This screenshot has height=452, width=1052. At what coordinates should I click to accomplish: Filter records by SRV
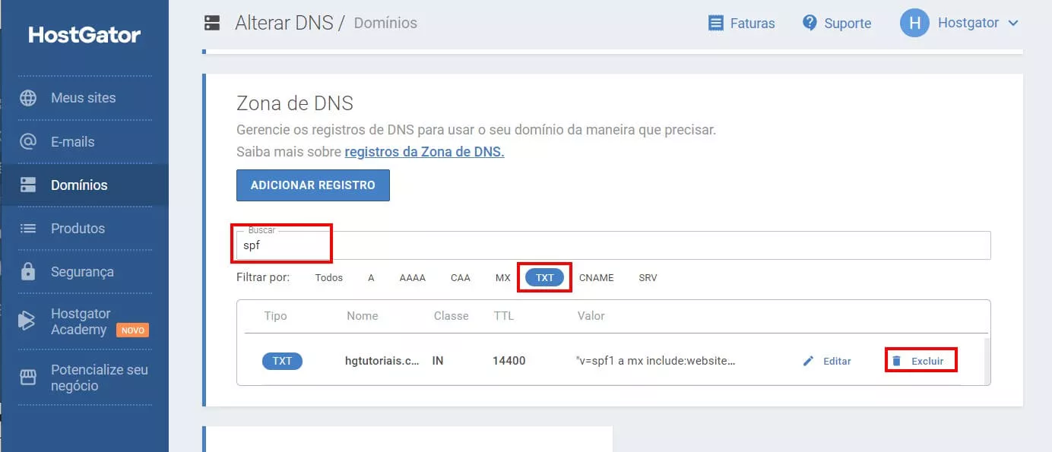click(648, 278)
